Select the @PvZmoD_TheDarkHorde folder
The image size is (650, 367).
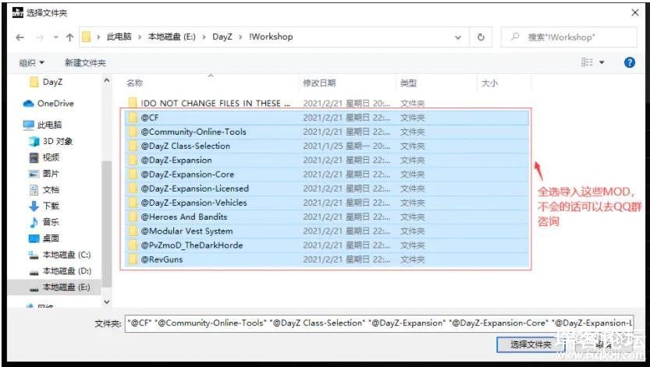pos(327,245)
